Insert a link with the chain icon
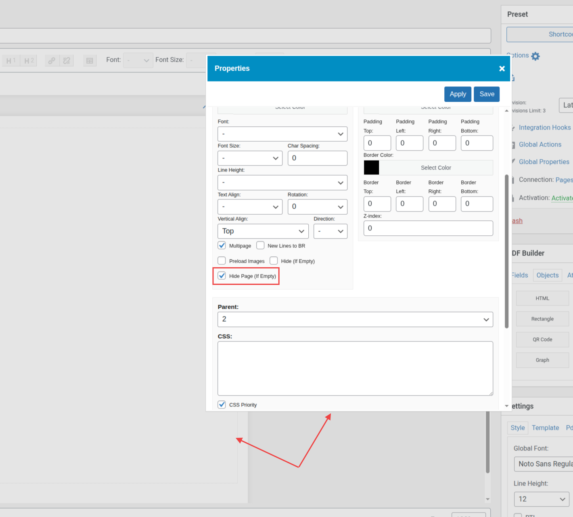Image resolution: width=573 pixels, height=517 pixels. (52, 61)
